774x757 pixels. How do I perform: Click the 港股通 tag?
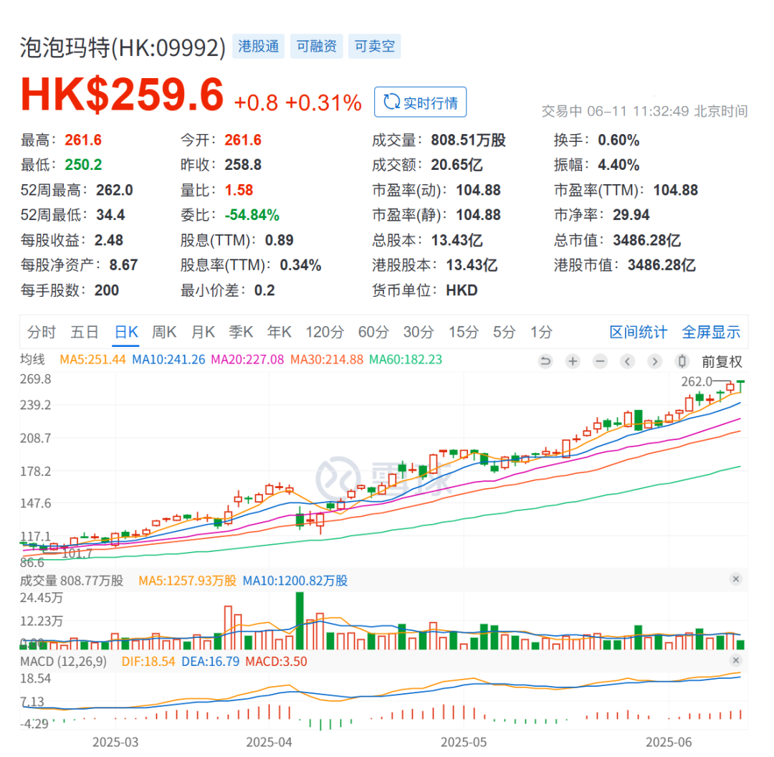[259, 47]
